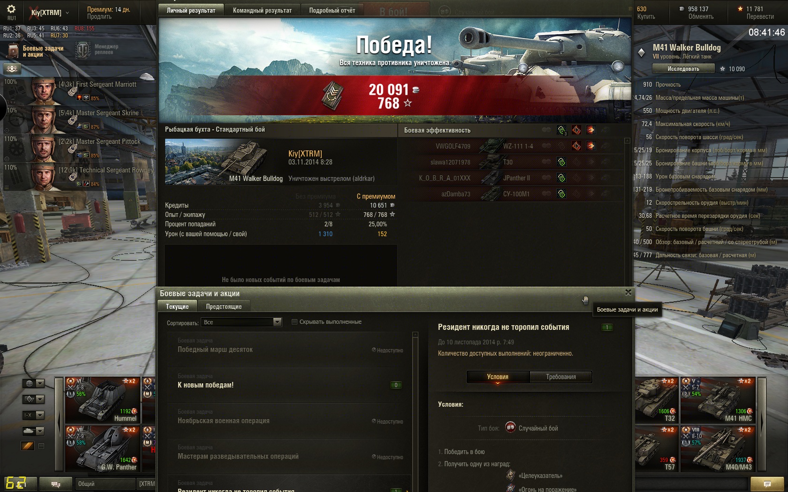The image size is (788, 492).
Task: Open the replay manager icon
Action: click(83, 50)
